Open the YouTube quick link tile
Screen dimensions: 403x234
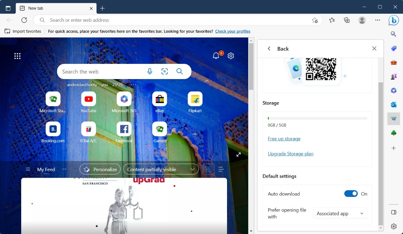coord(89,102)
